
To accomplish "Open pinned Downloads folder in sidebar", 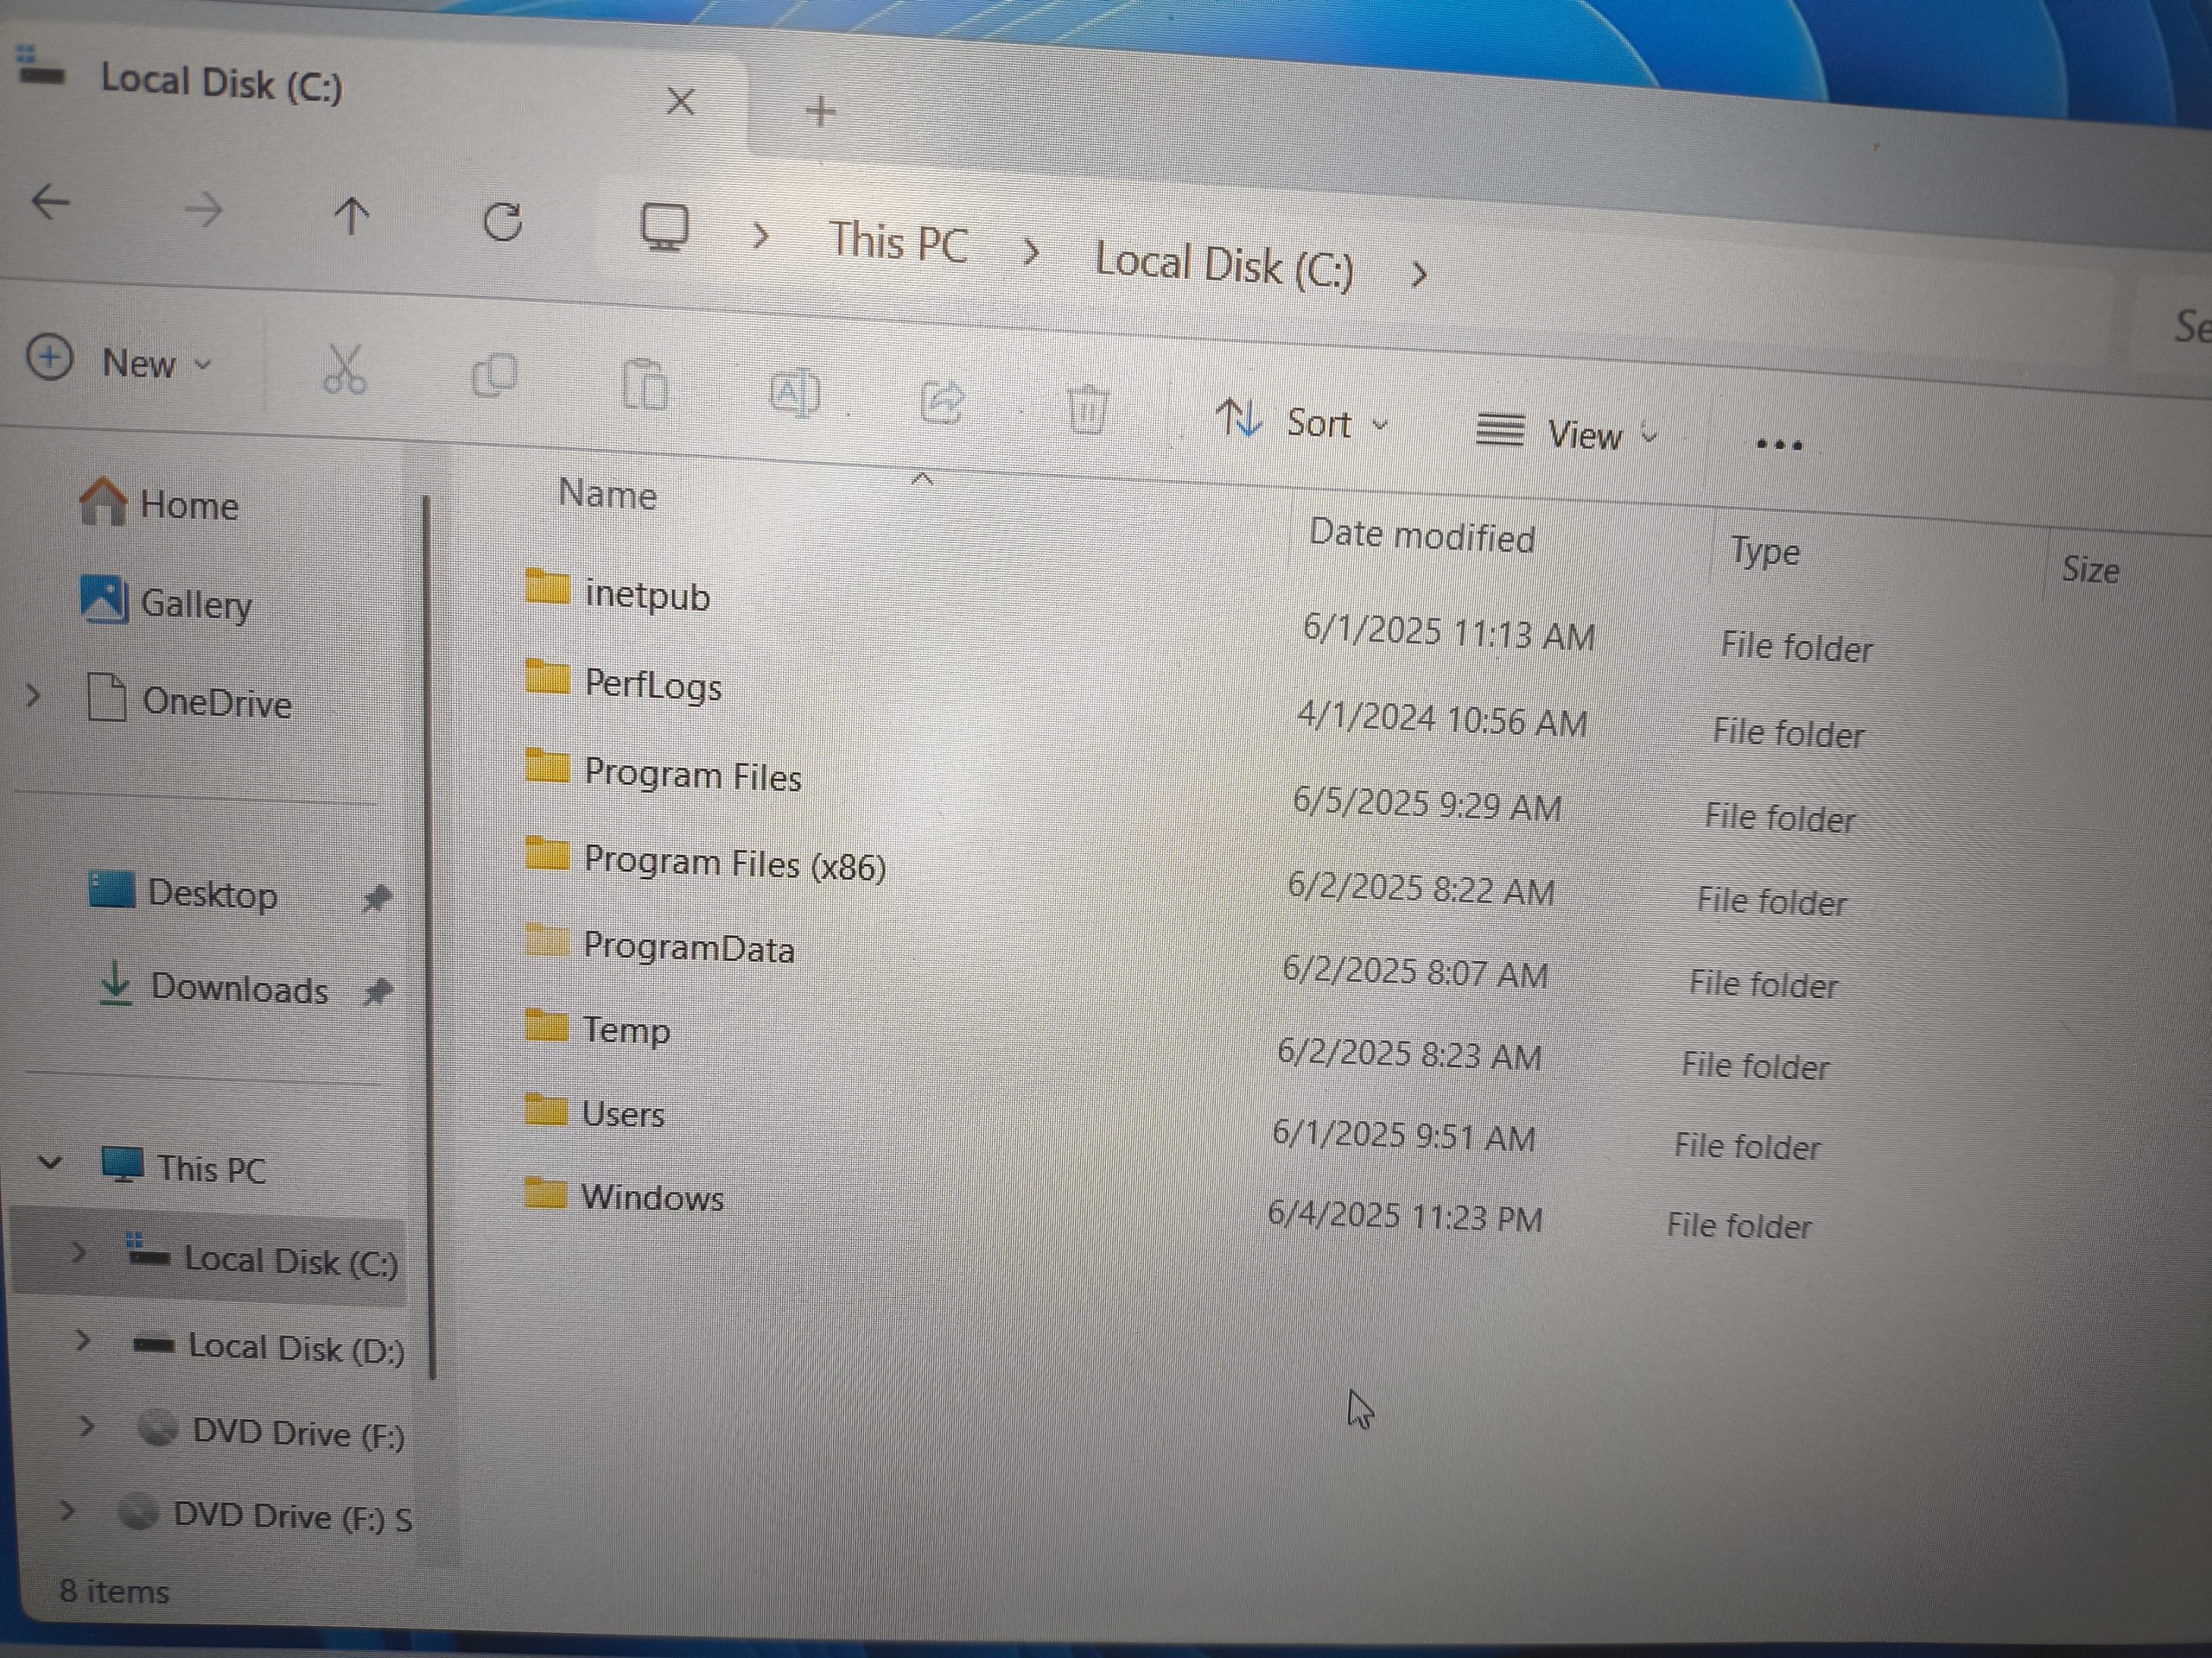I will 215,986.
